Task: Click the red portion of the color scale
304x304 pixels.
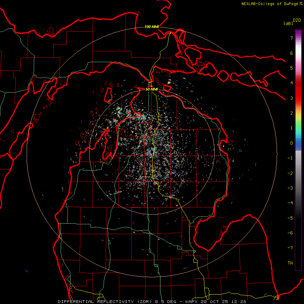Action: pos(298,91)
